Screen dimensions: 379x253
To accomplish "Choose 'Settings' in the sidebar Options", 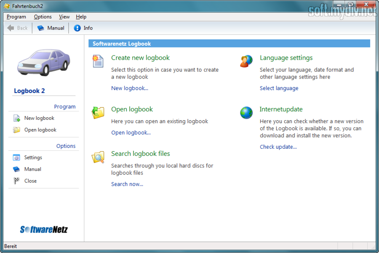I will pyautogui.click(x=33, y=158).
